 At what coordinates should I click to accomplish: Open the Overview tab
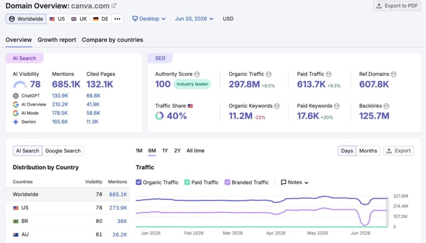click(x=19, y=40)
